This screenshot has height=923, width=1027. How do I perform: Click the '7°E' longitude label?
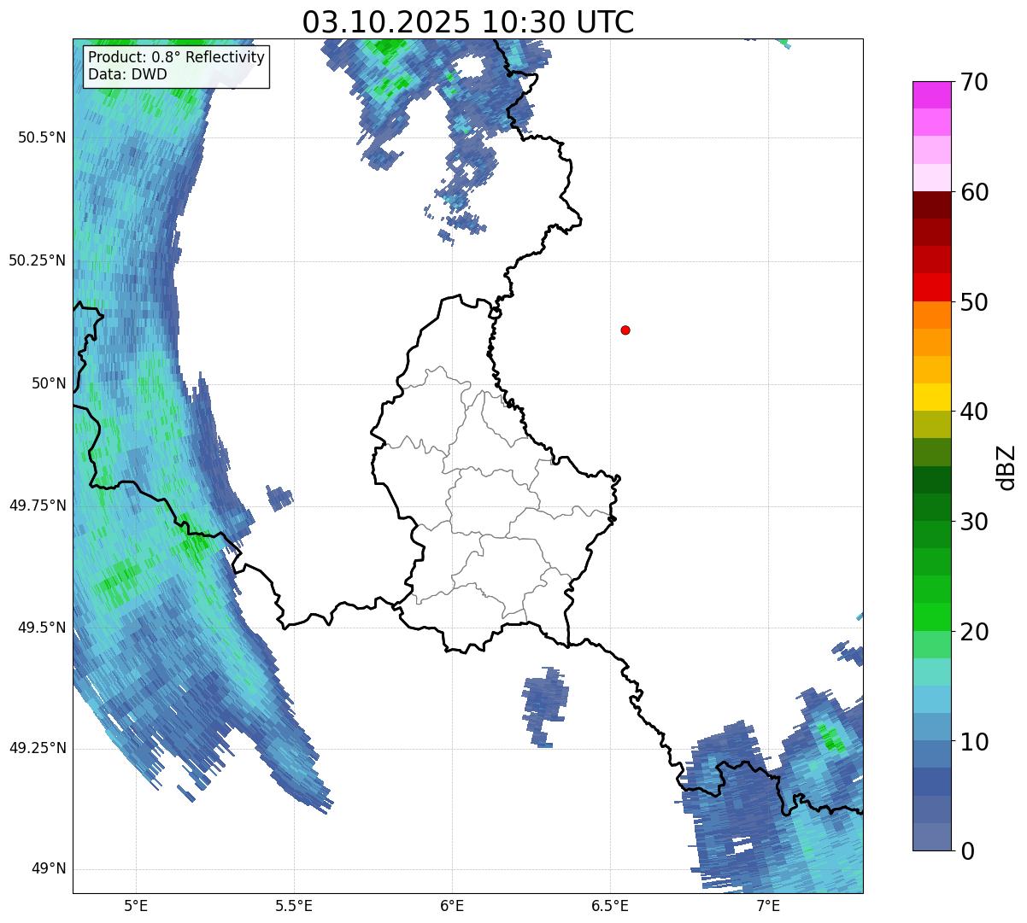tap(768, 905)
